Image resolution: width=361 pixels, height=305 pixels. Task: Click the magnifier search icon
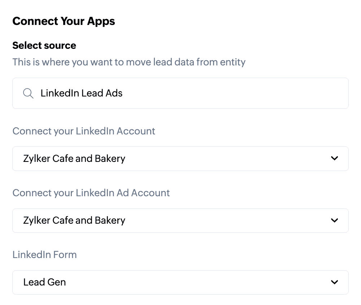[x=28, y=93]
